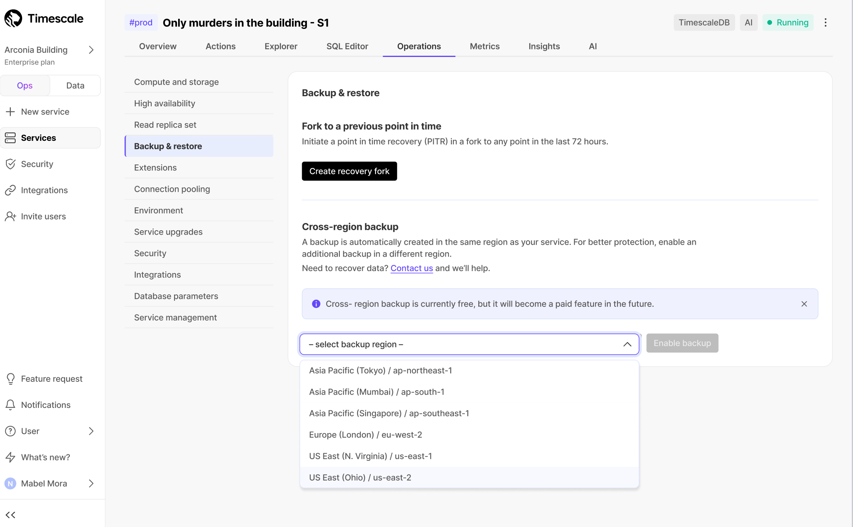Open Compute and storage section

pos(199,82)
